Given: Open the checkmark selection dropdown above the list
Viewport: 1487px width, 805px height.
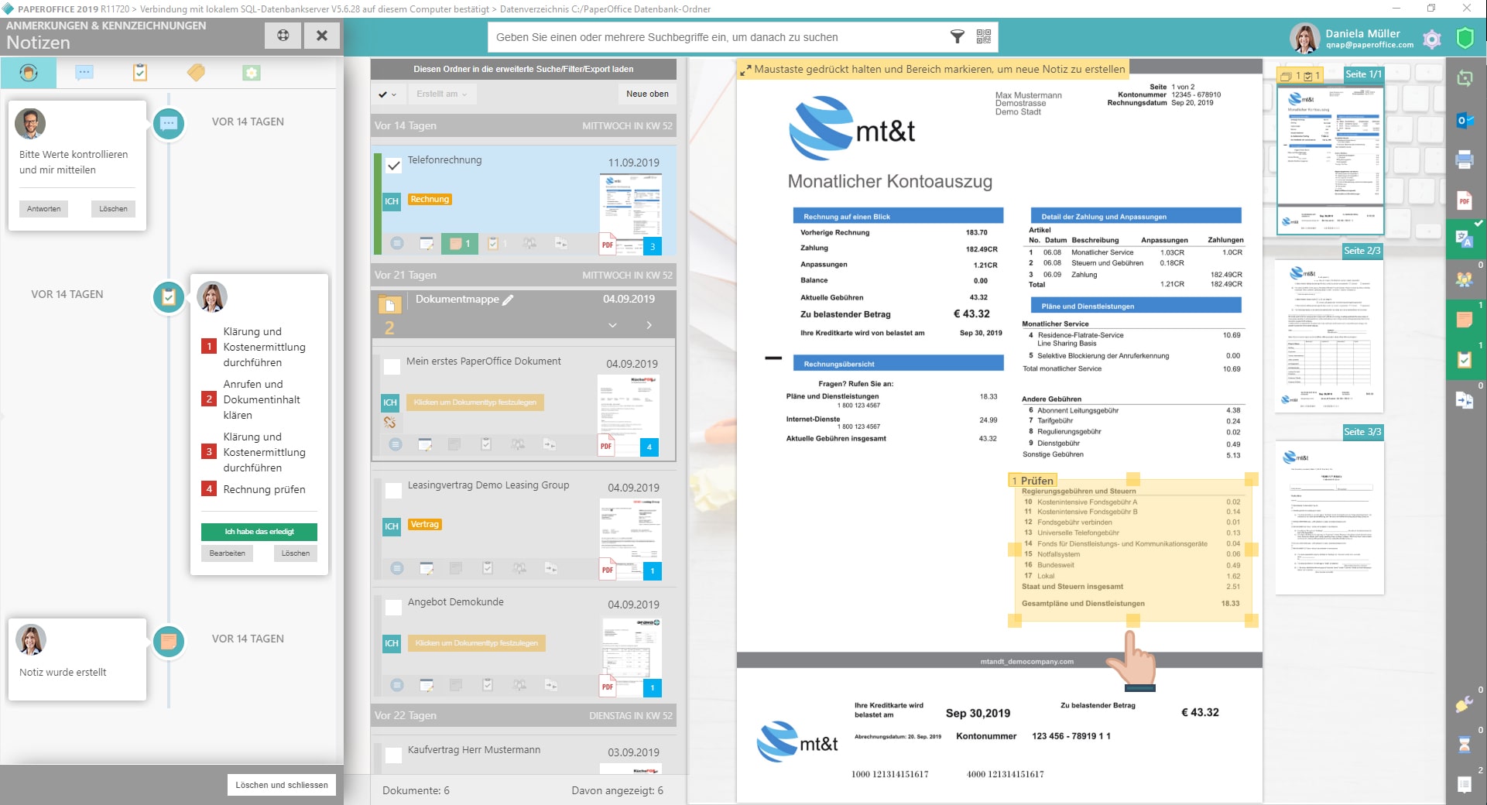Looking at the screenshot, I should [387, 94].
